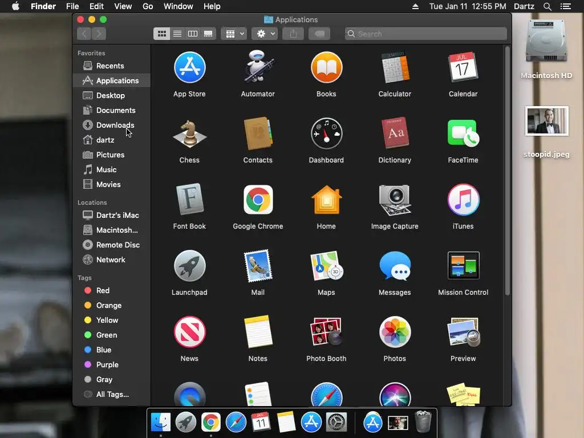The image size is (584, 438).
Task: Open Google Chrome in Applications folder
Action: [258, 200]
